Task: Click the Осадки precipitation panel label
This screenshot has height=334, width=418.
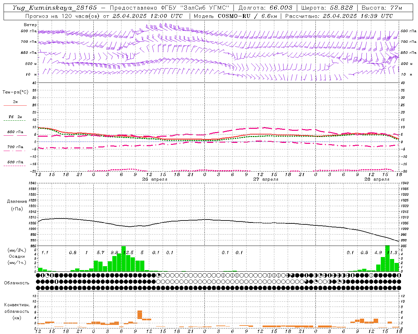Action: click(x=17, y=256)
